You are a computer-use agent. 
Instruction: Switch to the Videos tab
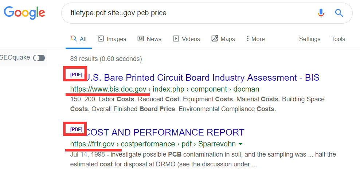pyautogui.click(x=191, y=39)
